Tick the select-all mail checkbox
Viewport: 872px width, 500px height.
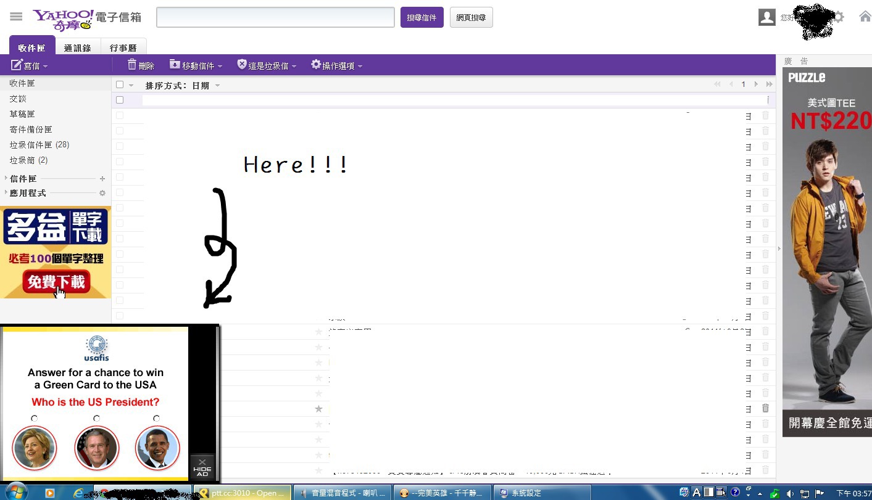pos(120,84)
